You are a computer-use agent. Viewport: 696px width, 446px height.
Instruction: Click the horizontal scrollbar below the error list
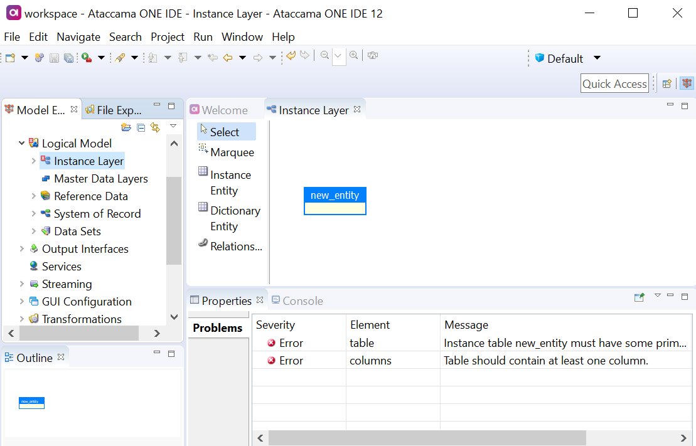click(427, 437)
